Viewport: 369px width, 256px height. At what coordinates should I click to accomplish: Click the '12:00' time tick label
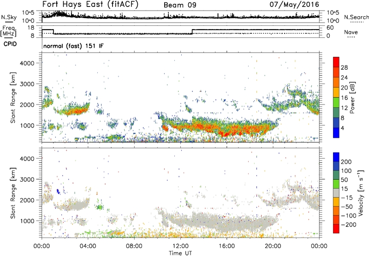click(x=180, y=246)
